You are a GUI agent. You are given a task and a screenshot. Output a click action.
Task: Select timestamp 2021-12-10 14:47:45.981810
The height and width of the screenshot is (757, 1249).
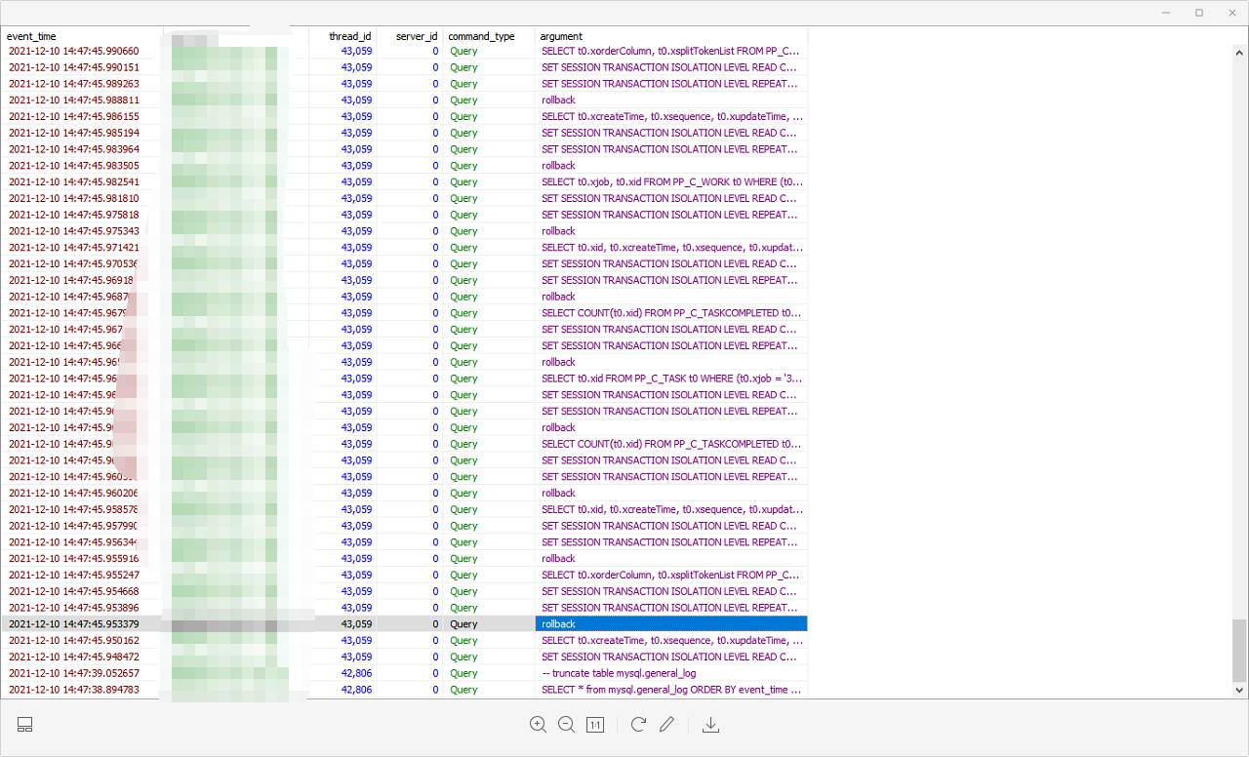(x=74, y=198)
